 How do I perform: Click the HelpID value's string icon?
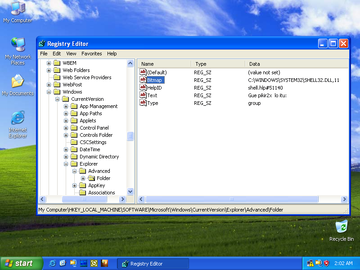[x=143, y=87]
